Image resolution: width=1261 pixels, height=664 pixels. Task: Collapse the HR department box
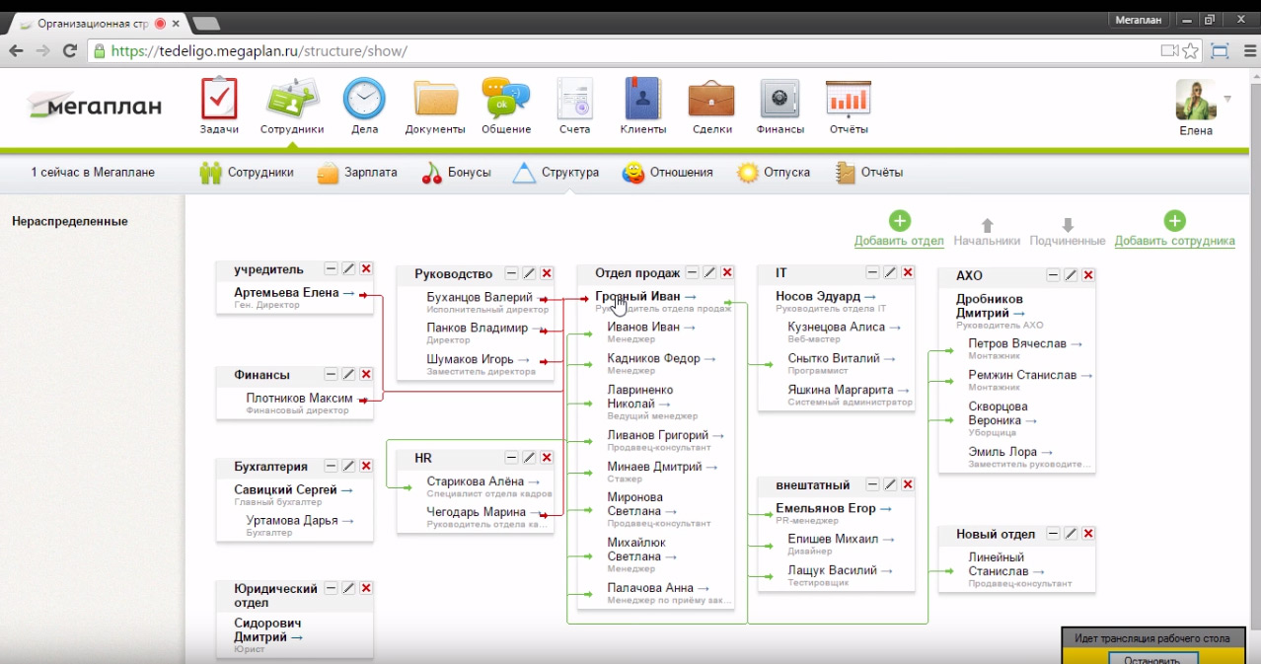pos(511,458)
